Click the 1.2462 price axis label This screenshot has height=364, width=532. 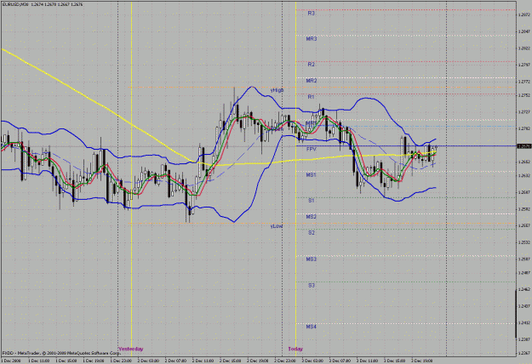click(524, 289)
